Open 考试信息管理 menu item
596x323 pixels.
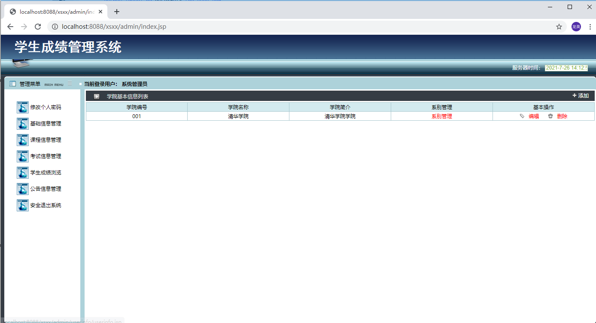click(x=46, y=156)
